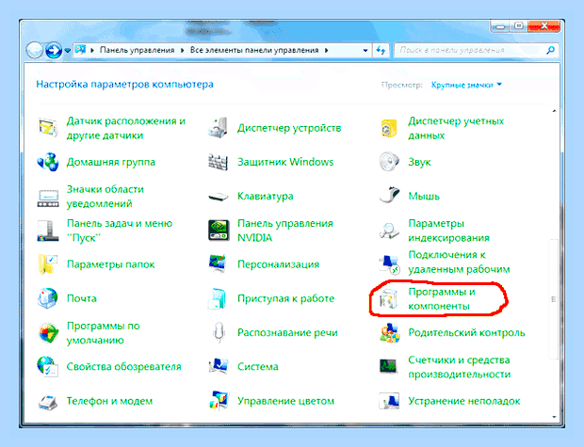Click the Refresh button by address bar
The image size is (584, 447).
[381, 50]
